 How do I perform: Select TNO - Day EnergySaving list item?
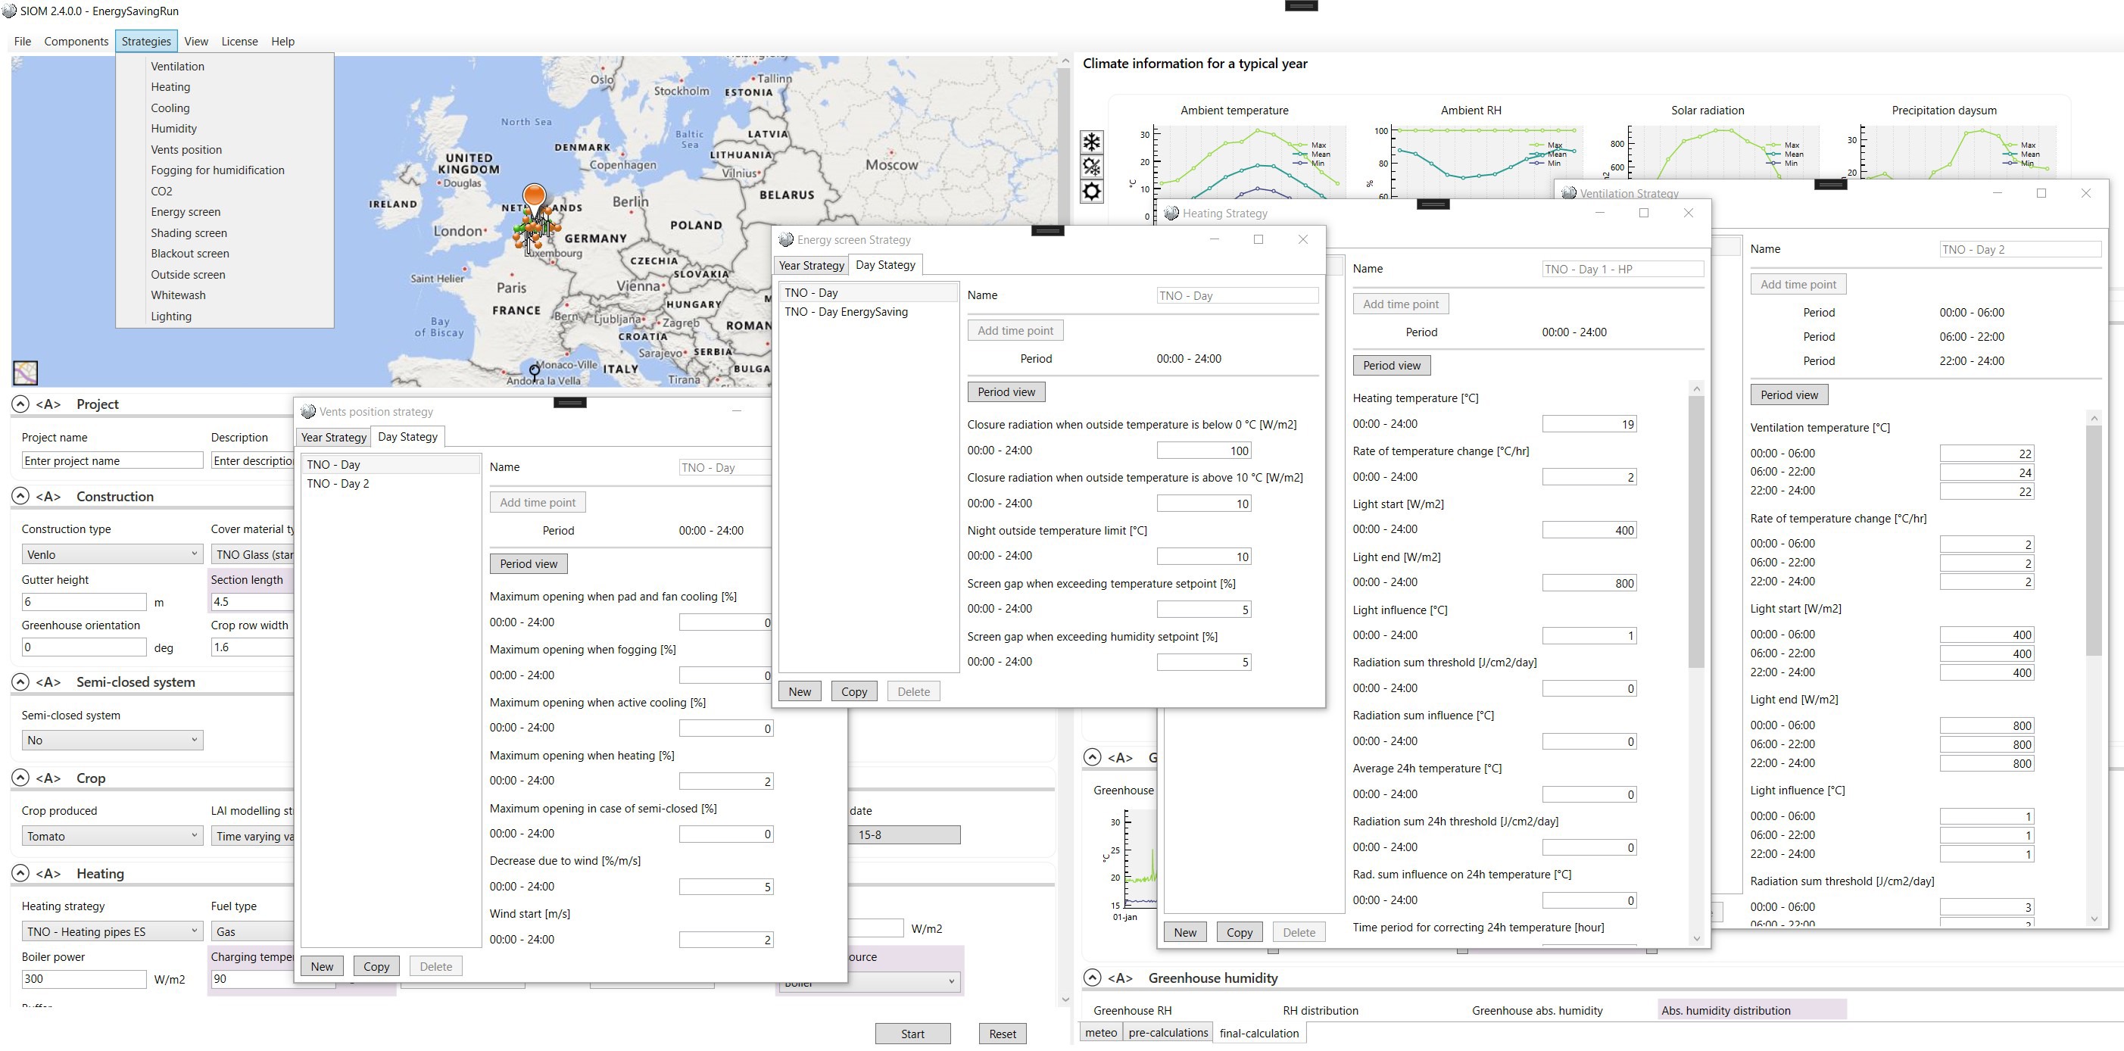[x=846, y=312]
